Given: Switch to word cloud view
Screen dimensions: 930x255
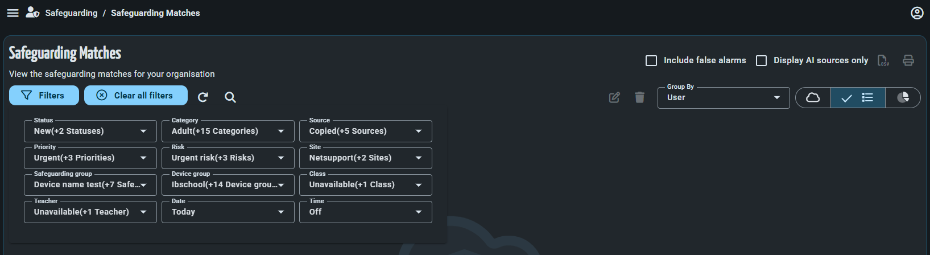Looking at the screenshot, I should point(813,97).
